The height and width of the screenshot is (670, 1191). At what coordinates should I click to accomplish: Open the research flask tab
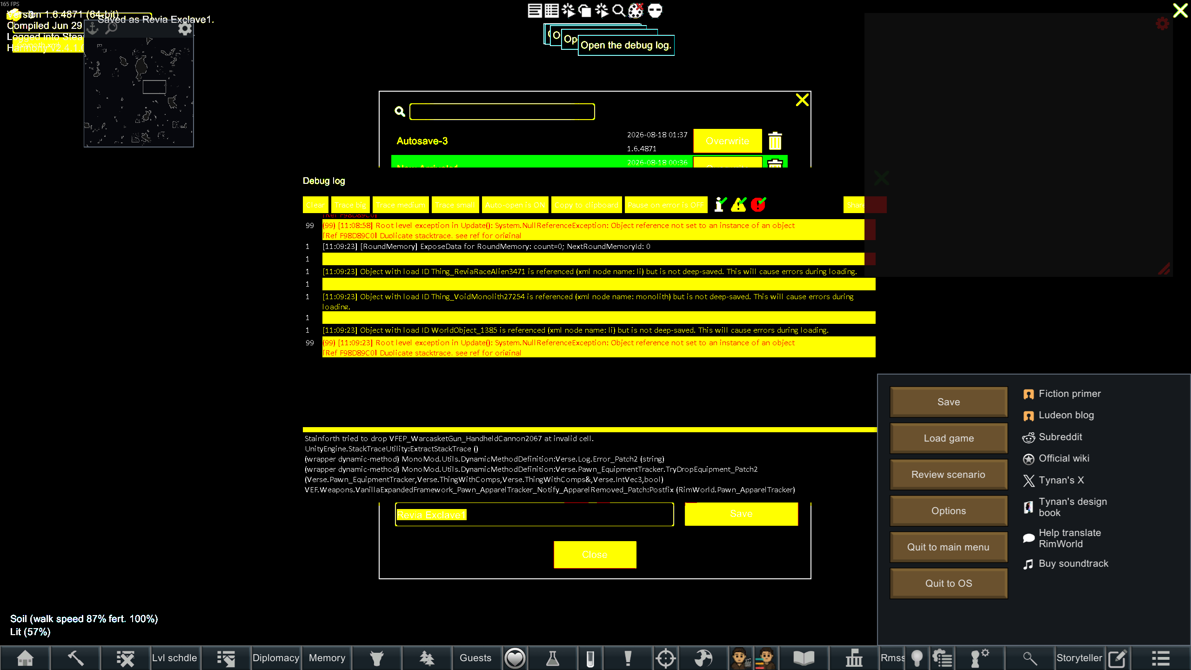point(552,658)
